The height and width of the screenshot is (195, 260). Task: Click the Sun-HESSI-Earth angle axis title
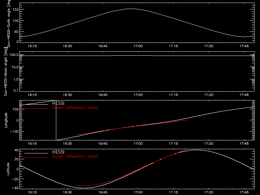[9, 23]
